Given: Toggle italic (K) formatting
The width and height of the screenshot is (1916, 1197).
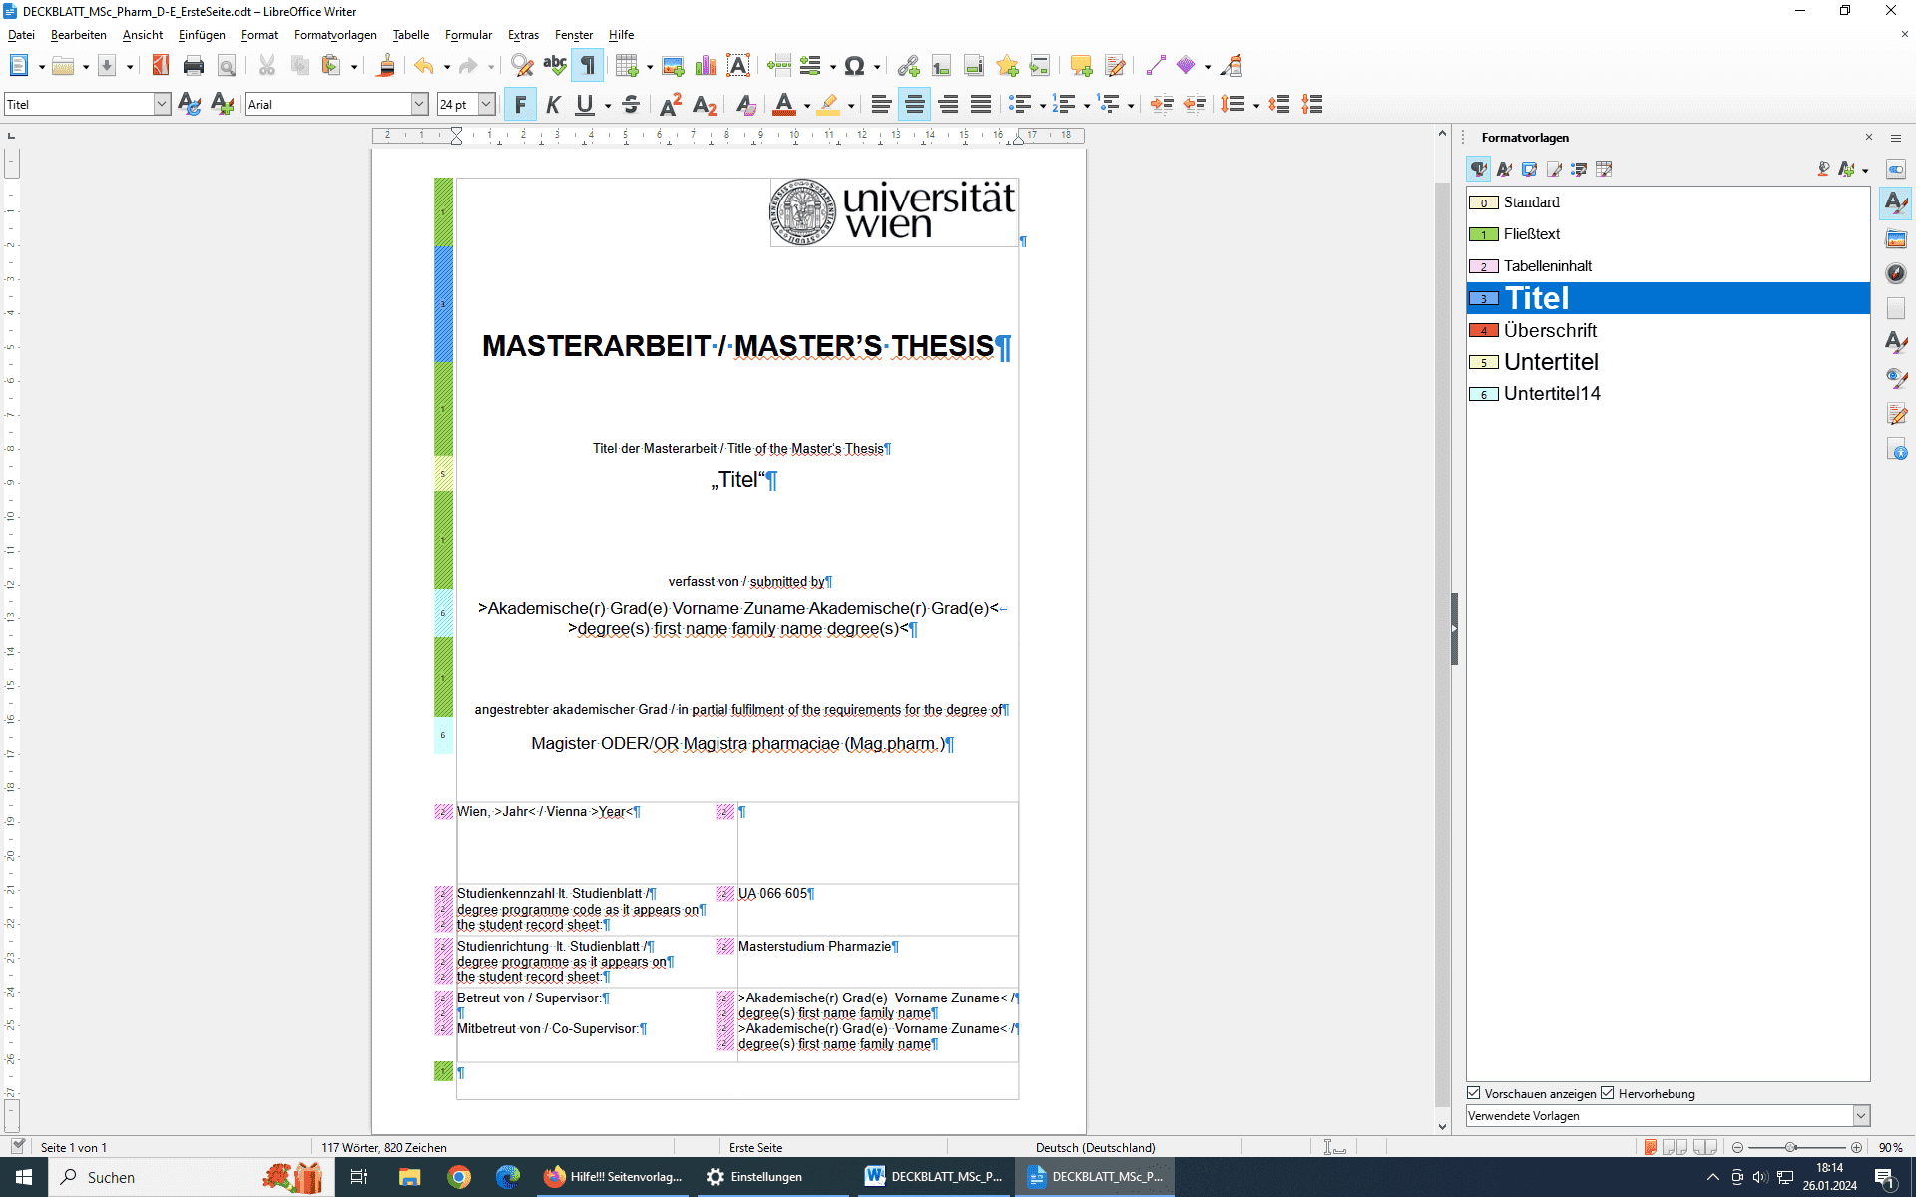Looking at the screenshot, I should [553, 104].
